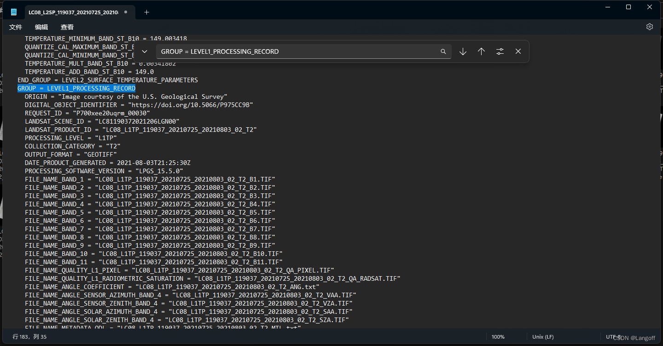This screenshot has width=663, height=346.
Task: Open the 文件 menu
Action: [x=16, y=27]
